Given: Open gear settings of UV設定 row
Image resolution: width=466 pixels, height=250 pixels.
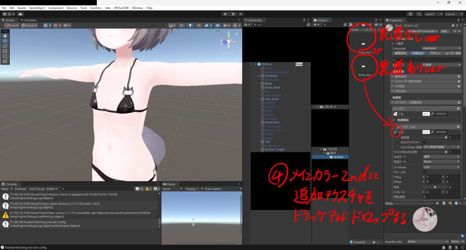Looking at the screenshot, I should 459,86.
